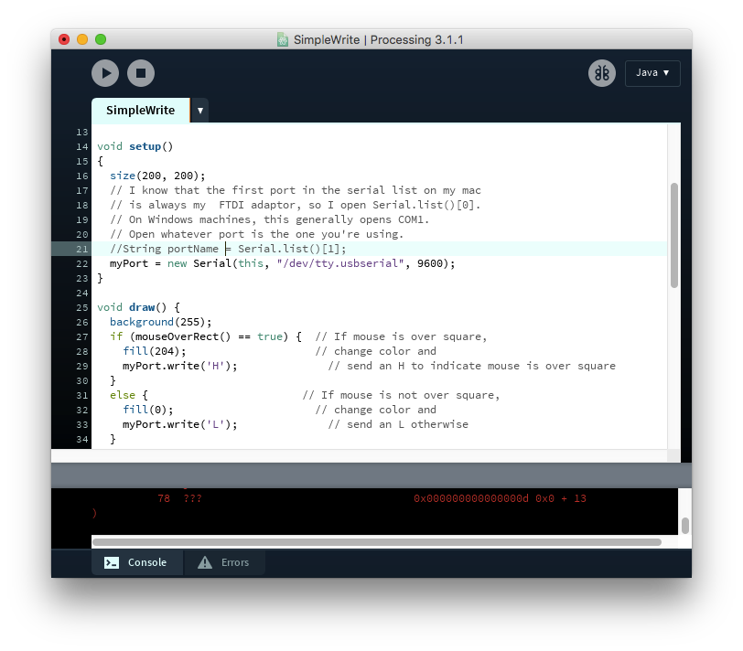
Task: Click the console horizontal scrollbar
Action: [x=377, y=542]
